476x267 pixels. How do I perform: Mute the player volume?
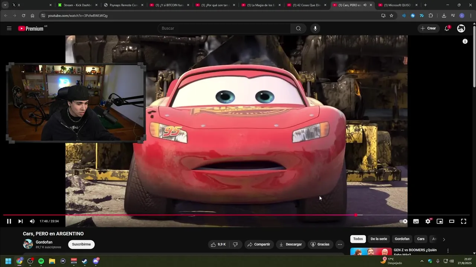(32, 221)
